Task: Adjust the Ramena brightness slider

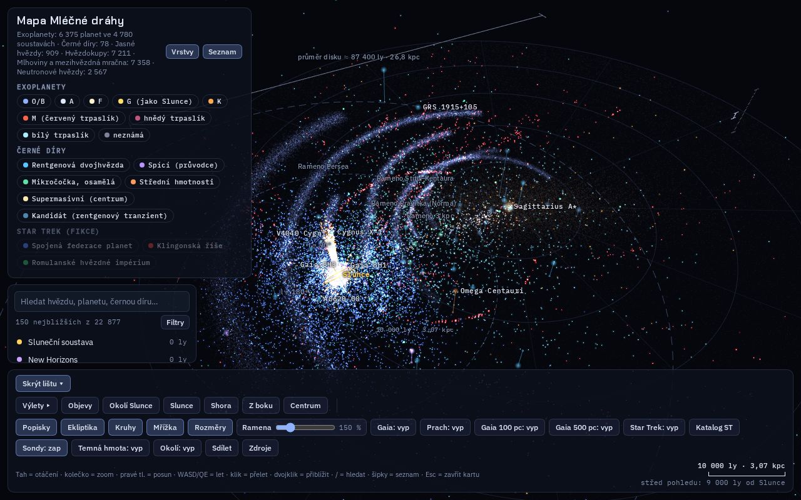Action: pos(305,427)
